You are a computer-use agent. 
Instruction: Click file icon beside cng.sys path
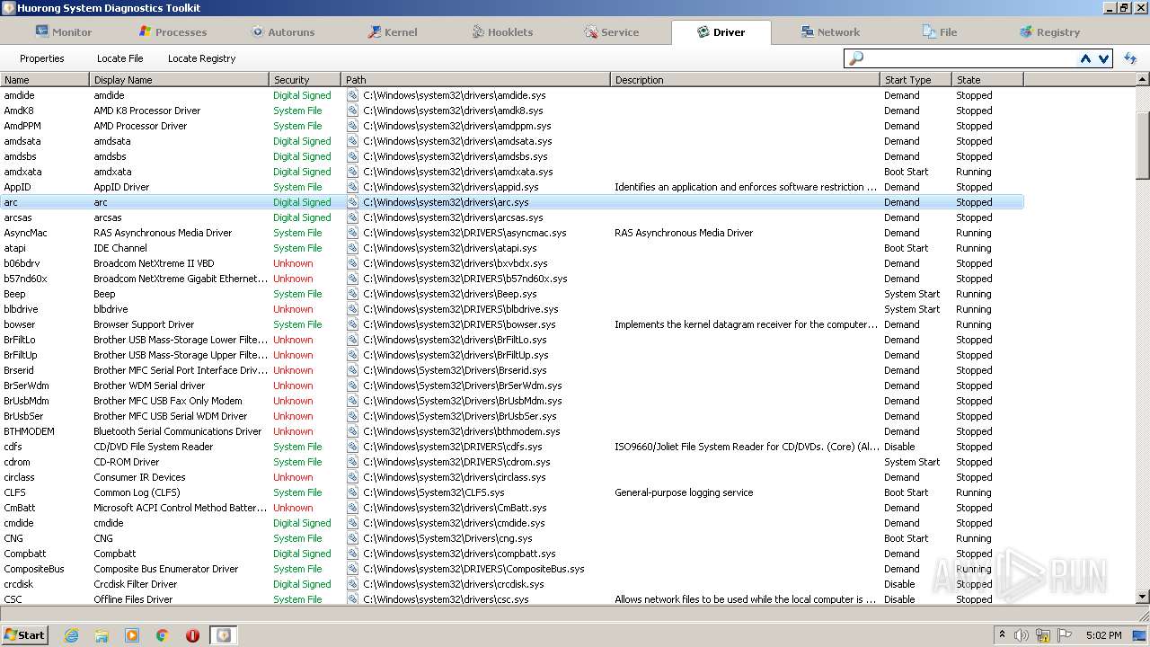(x=352, y=538)
